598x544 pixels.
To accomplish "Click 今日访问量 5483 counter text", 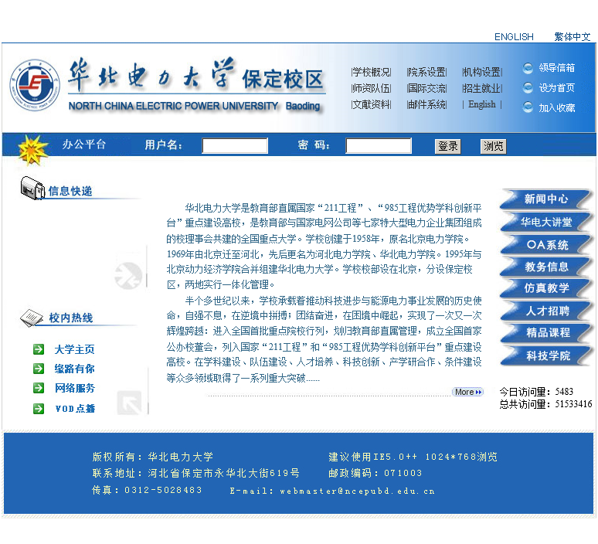I will tap(536, 392).
